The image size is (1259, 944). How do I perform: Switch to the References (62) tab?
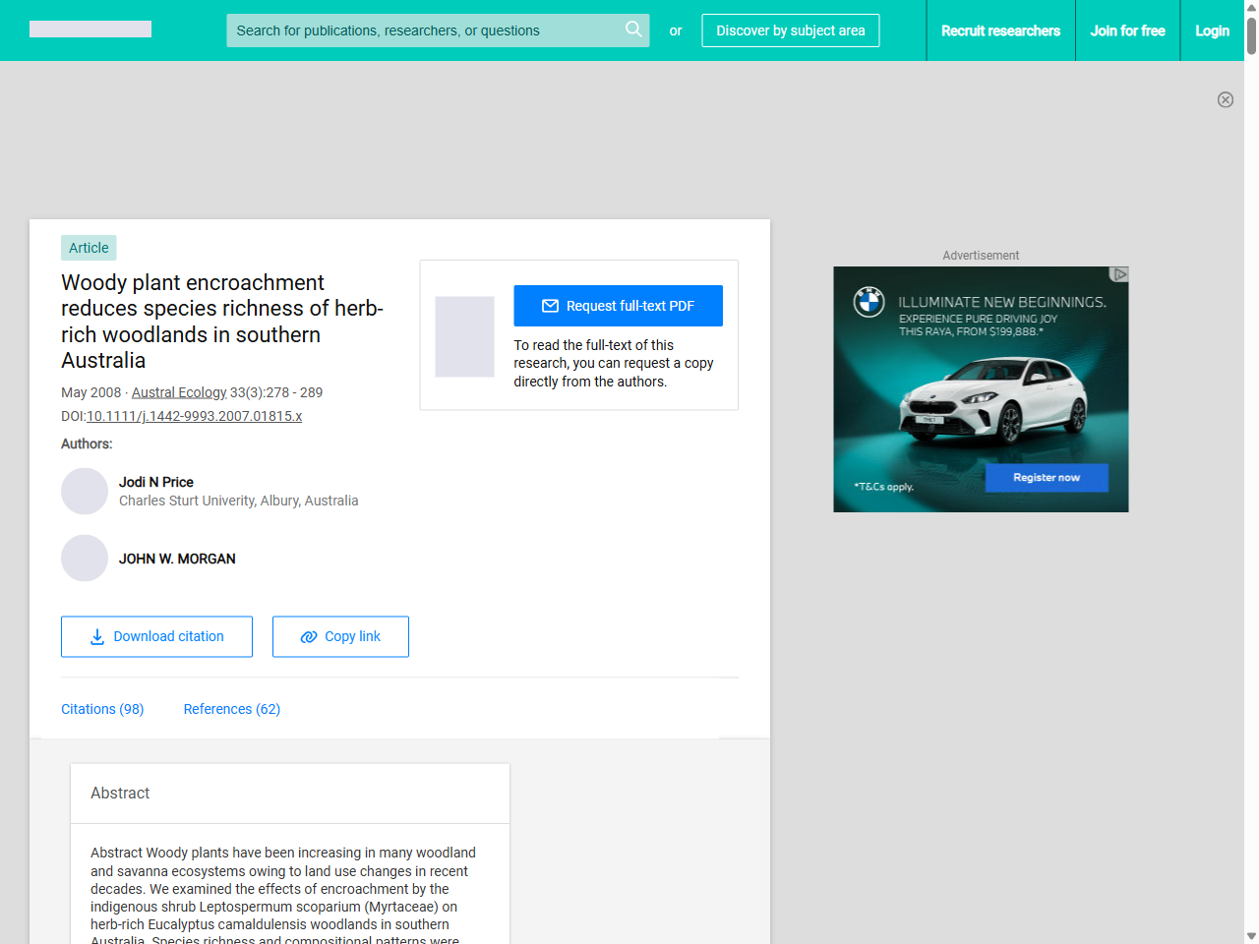click(x=232, y=709)
